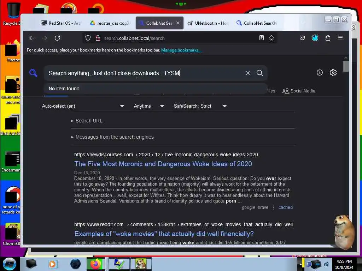Click the page vertical scrollbar thumb
This screenshot has width=362, height=271.
pos(346,66)
